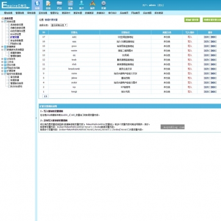
Task: Click 修改 in the tongji row
Action: pos(207,92)
